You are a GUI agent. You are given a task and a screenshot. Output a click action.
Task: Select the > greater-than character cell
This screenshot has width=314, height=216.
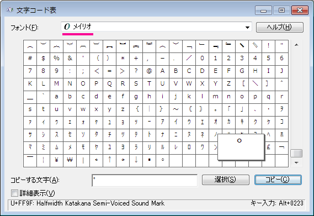[x=123, y=71]
